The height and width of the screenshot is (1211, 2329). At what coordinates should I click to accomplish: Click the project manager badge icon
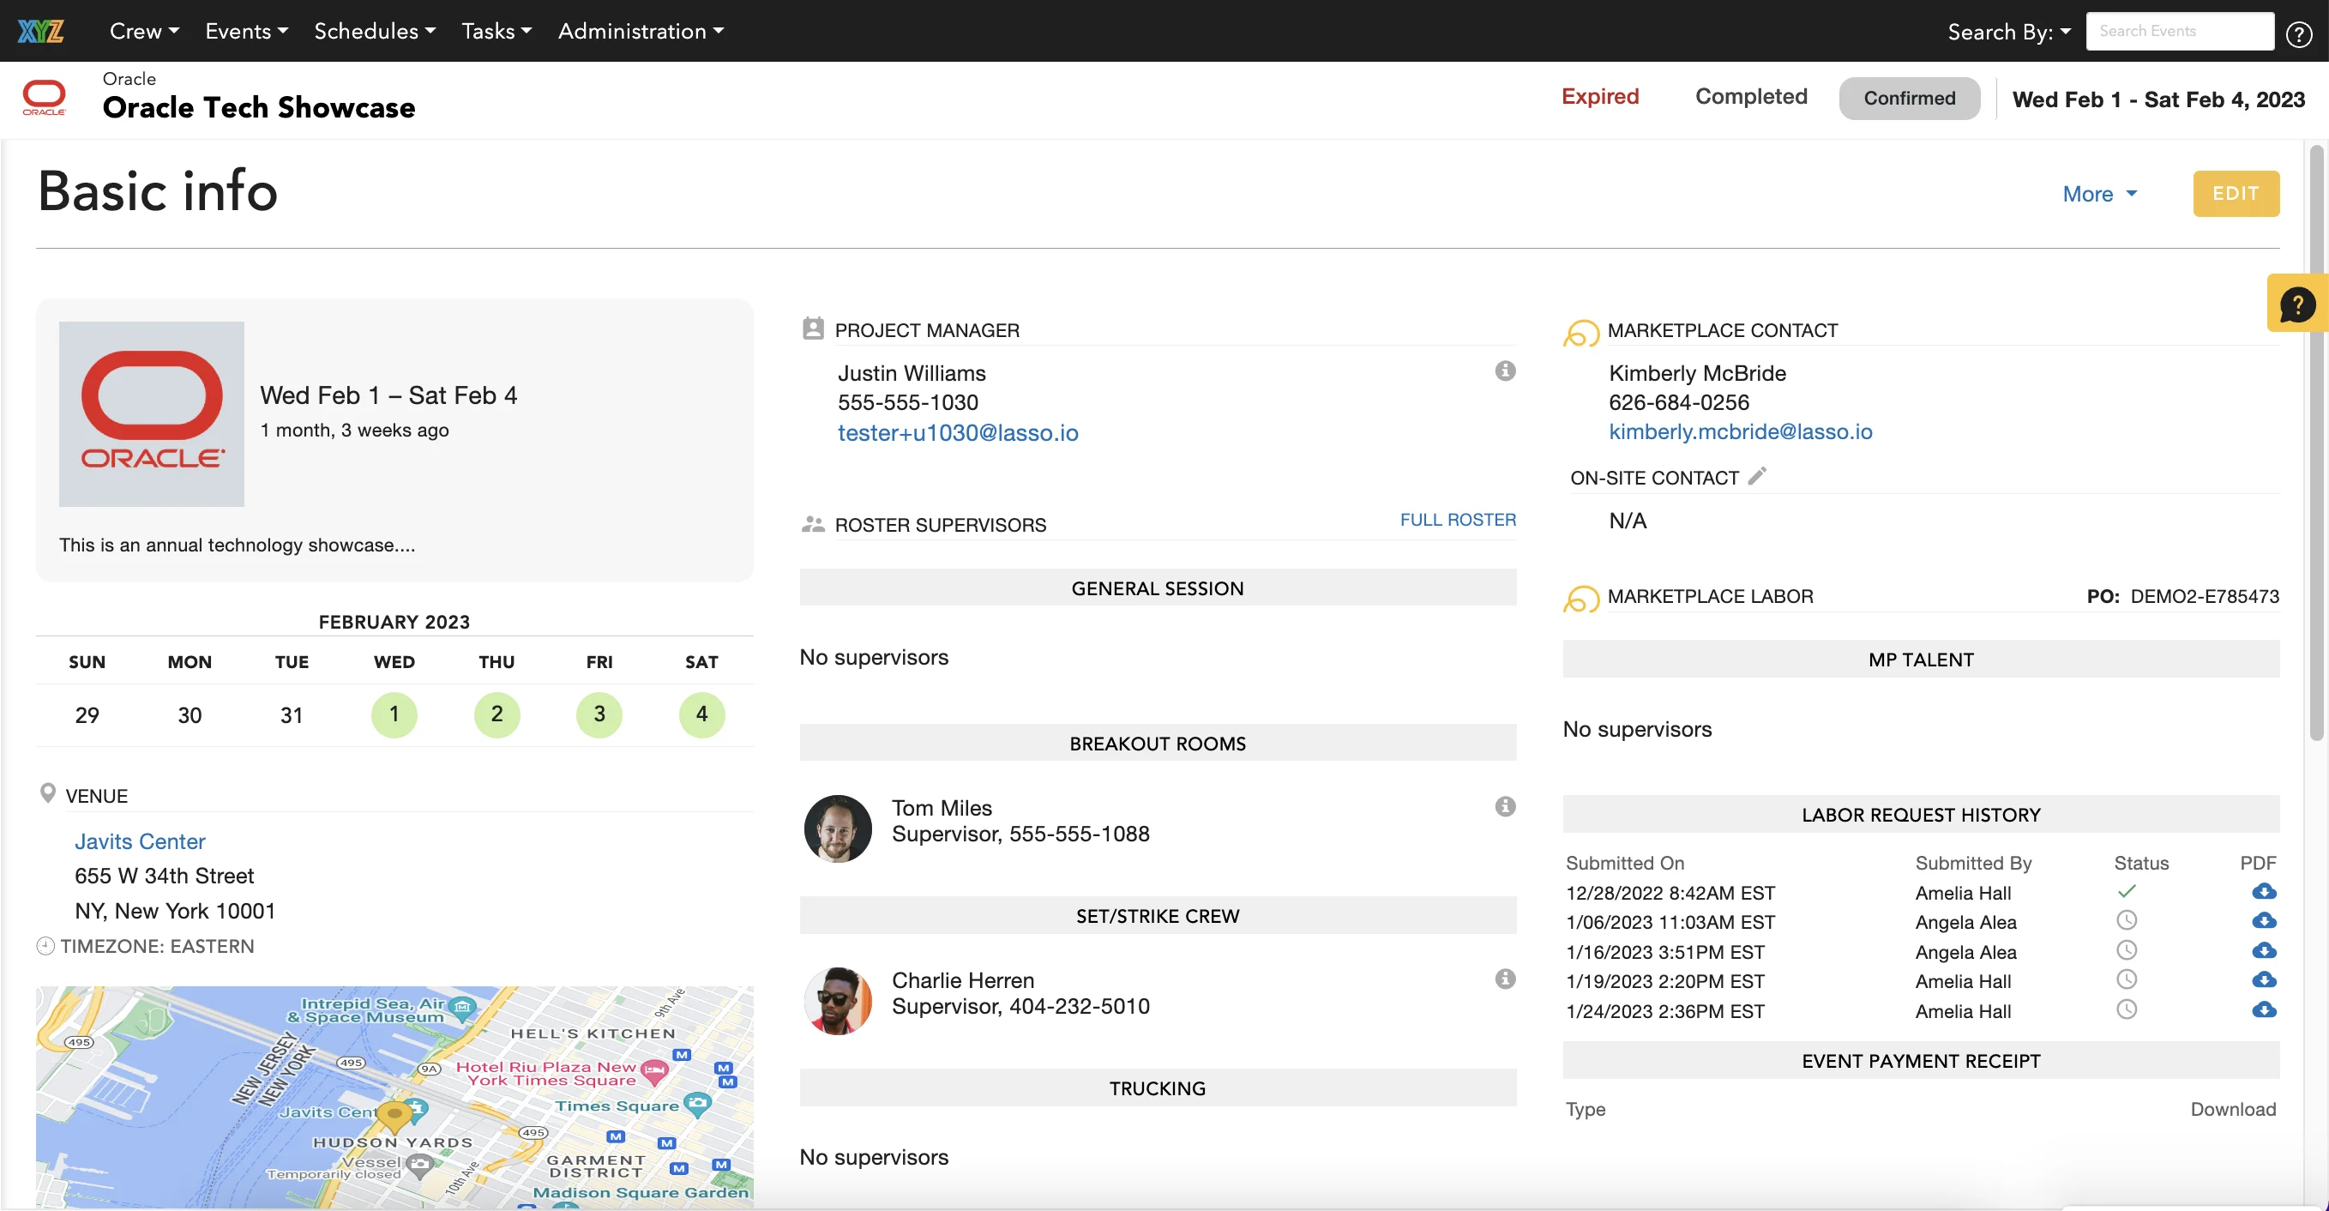[x=813, y=328]
